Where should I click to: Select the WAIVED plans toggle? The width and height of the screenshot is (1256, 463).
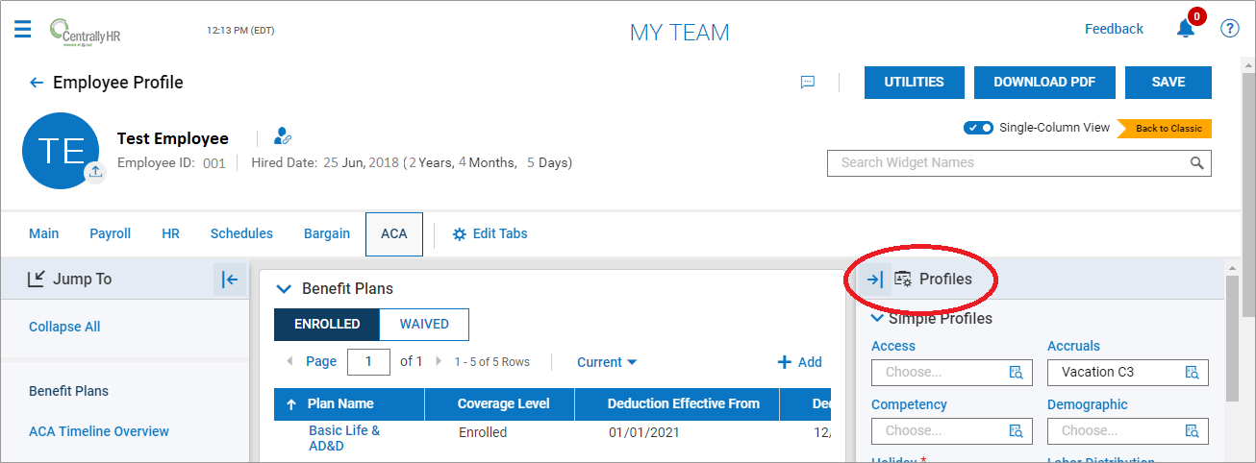click(x=424, y=325)
